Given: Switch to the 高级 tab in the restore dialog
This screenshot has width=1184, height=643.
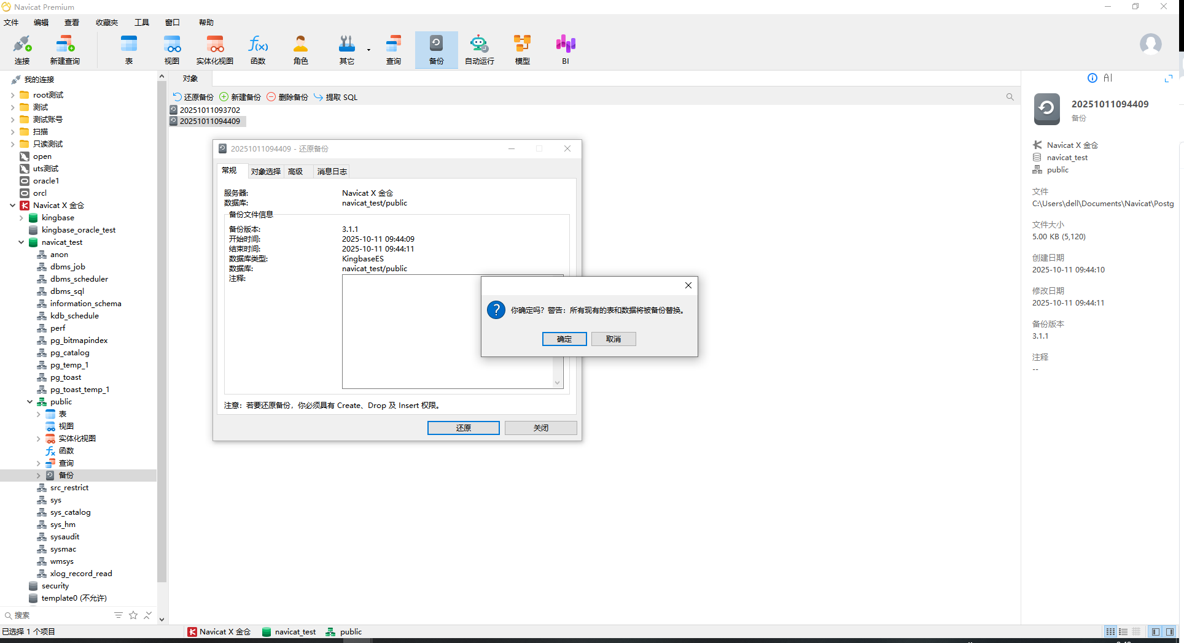Looking at the screenshot, I should point(295,172).
